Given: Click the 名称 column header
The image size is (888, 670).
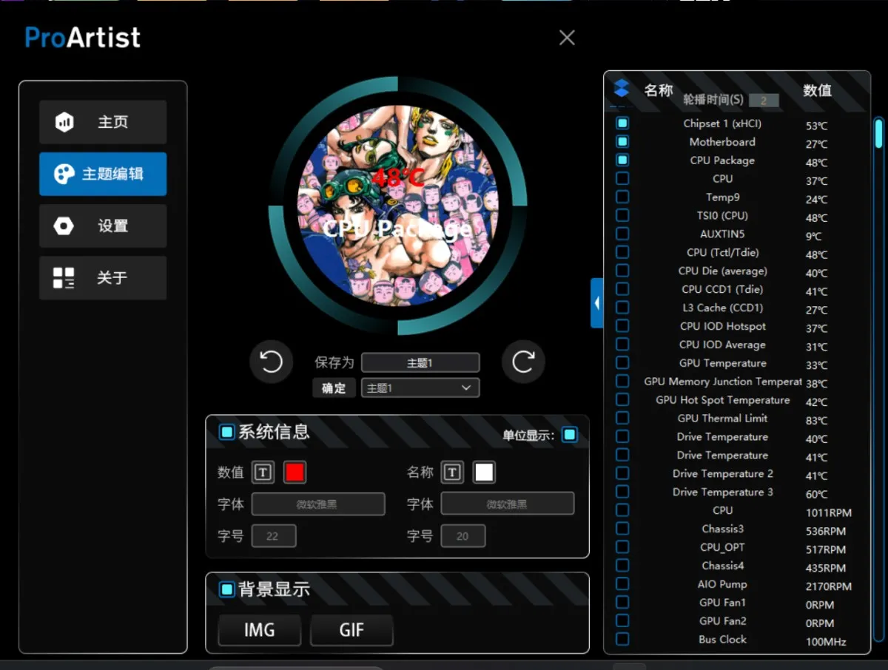Looking at the screenshot, I should 658,90.
